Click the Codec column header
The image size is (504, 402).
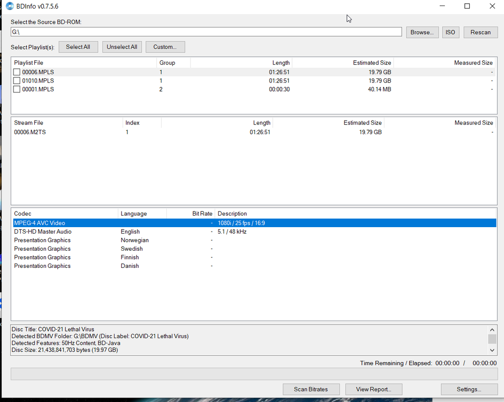point(65,214)
